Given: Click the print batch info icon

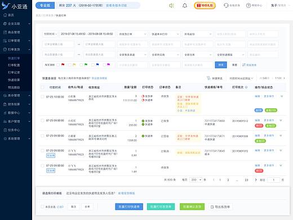Looking at the screenshot, I should click(x=246, y=87).
